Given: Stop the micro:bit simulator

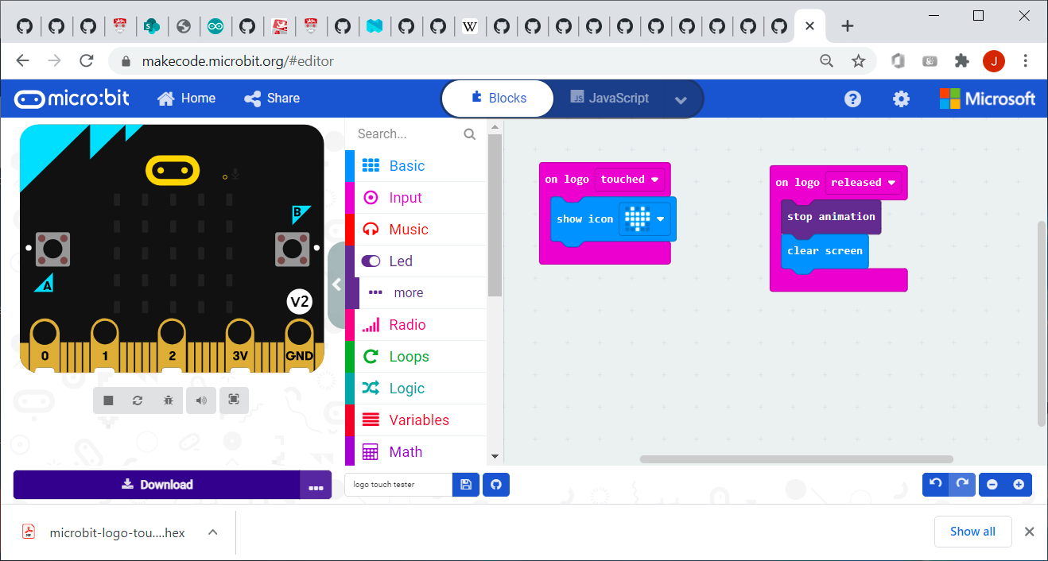Looking at the screenshot, I should point(107,400).
